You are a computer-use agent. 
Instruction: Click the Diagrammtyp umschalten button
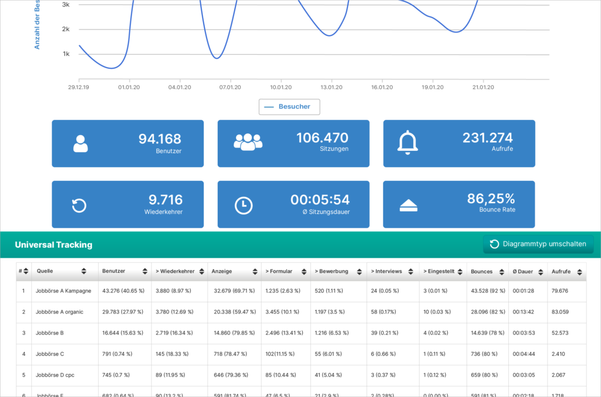click(x=538, y=244)
